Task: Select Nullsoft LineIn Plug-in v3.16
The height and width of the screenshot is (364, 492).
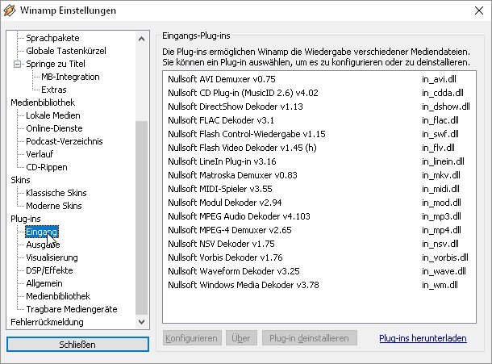Action: tap(319, 161)
